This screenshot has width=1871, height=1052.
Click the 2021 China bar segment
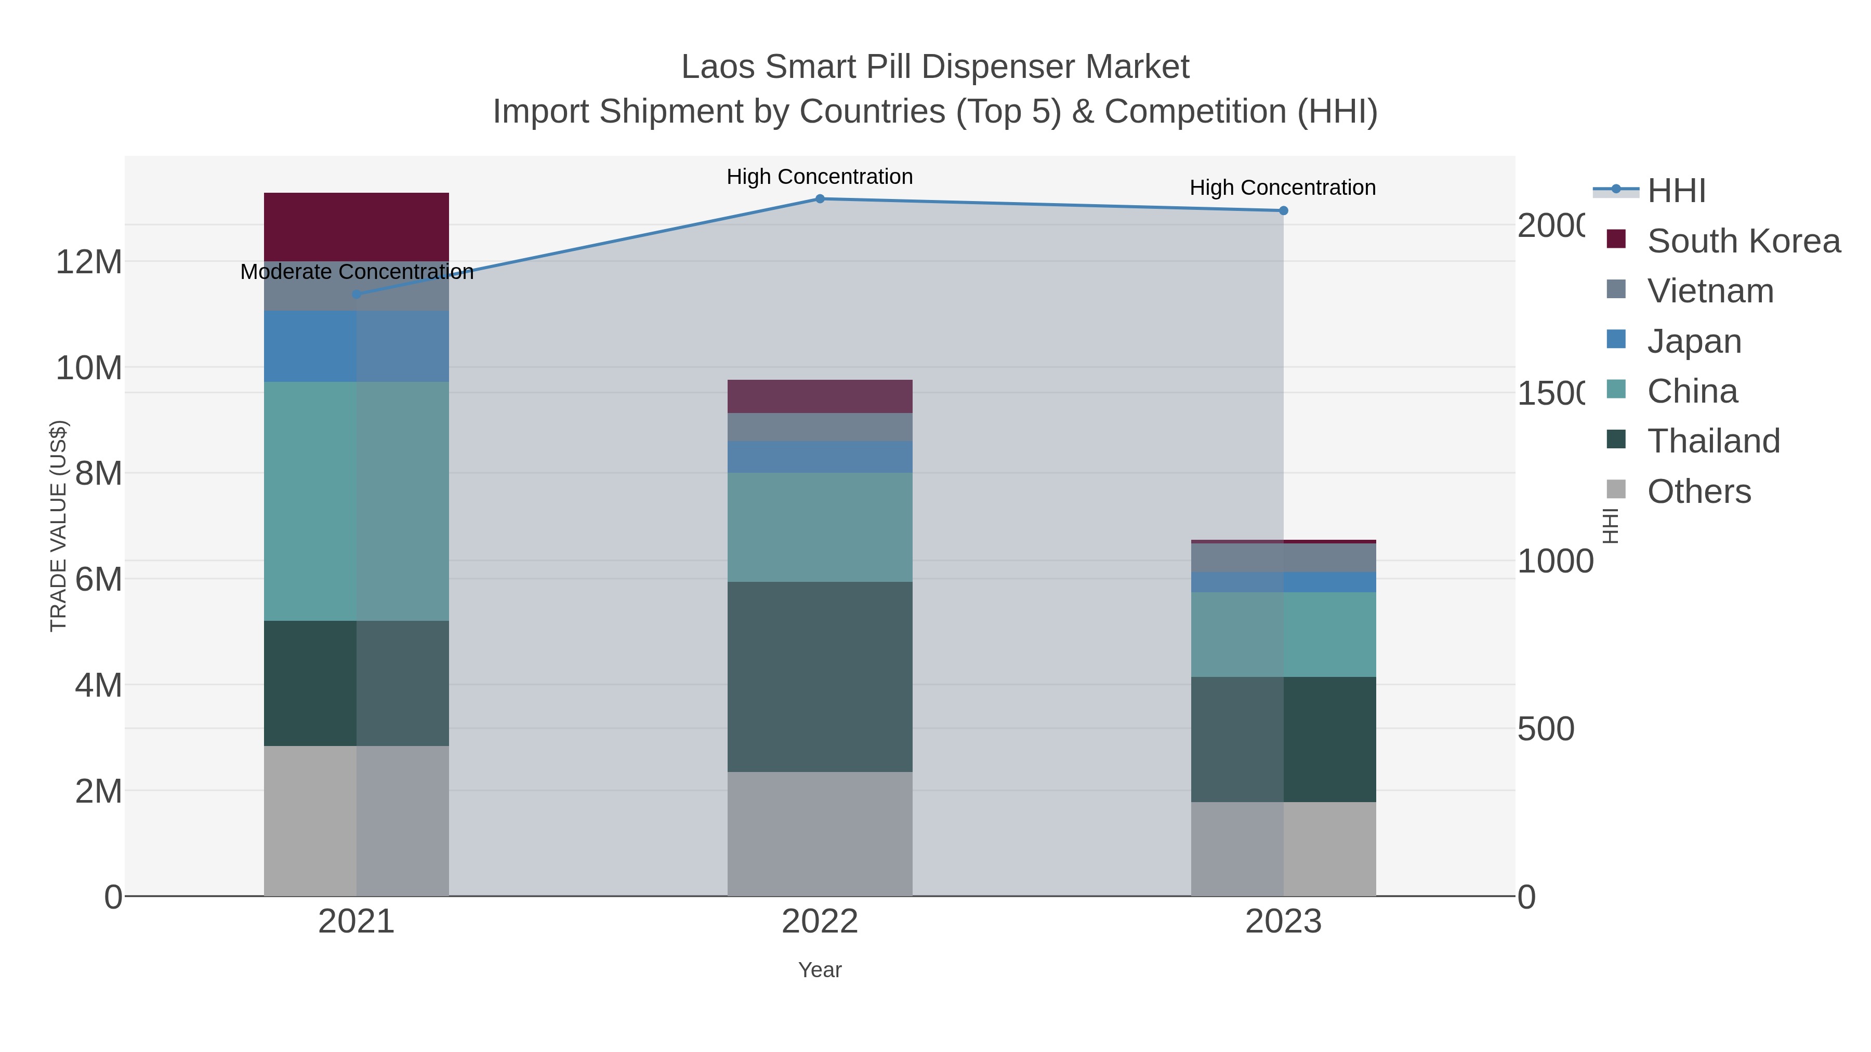(356, 502)
